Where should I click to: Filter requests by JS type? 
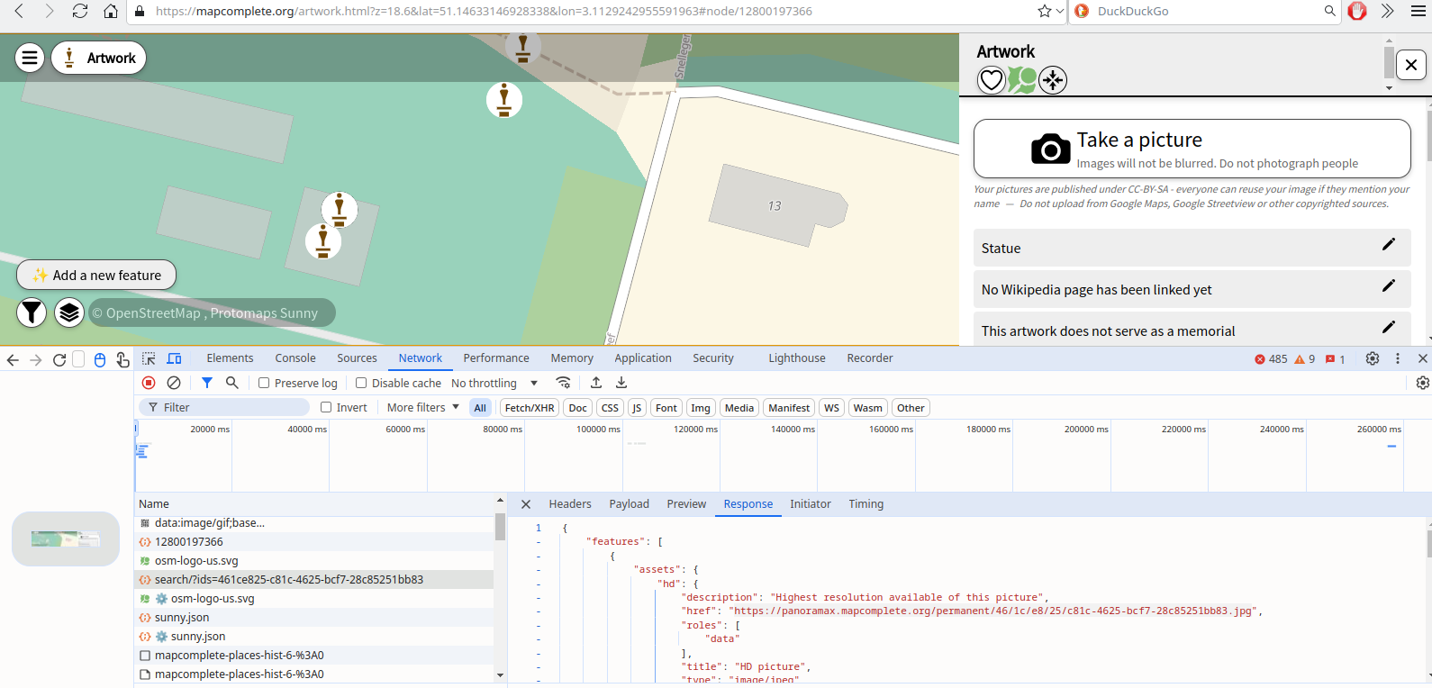[637, 408]
